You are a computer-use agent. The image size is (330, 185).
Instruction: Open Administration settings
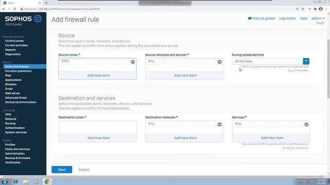[15, 154]
